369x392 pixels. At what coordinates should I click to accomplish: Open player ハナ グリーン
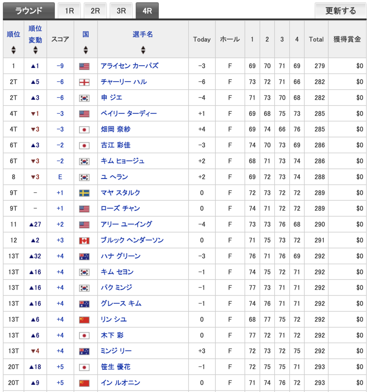[121, 256]
